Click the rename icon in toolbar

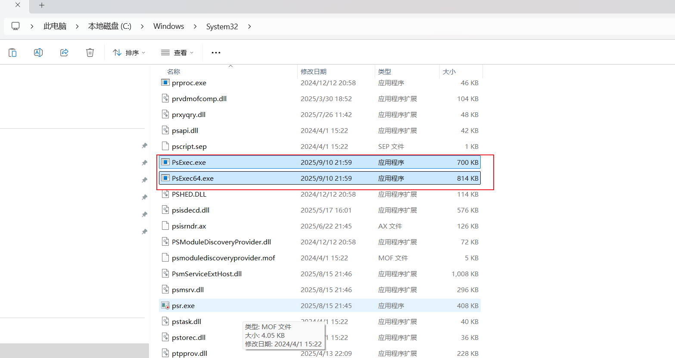(38, 52)
